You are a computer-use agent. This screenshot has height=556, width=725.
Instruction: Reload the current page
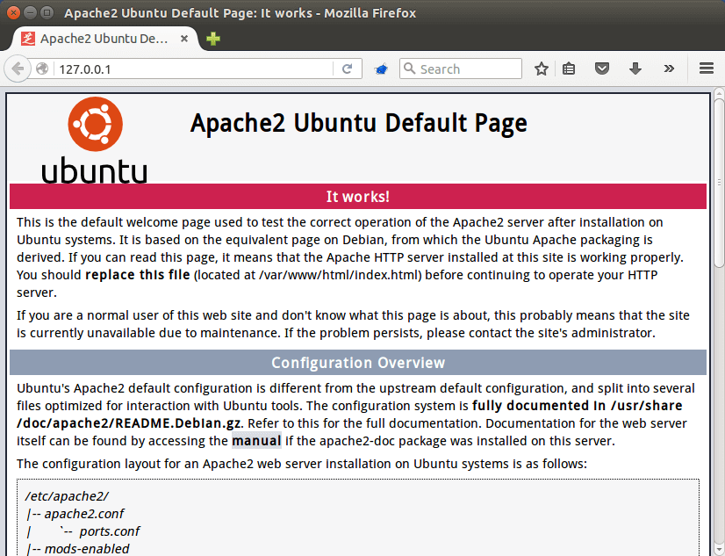(347, 69)
